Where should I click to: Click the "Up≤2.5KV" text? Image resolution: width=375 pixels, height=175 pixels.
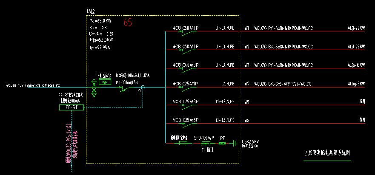(x=250, y=142)
